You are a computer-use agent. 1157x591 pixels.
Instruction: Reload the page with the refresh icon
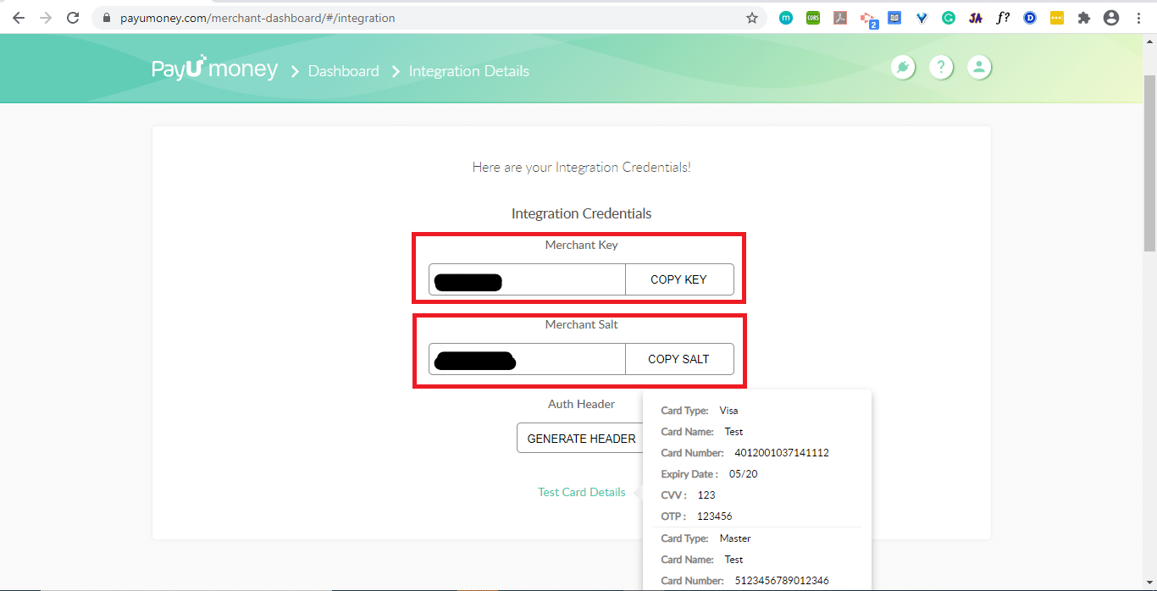point(73,18)
